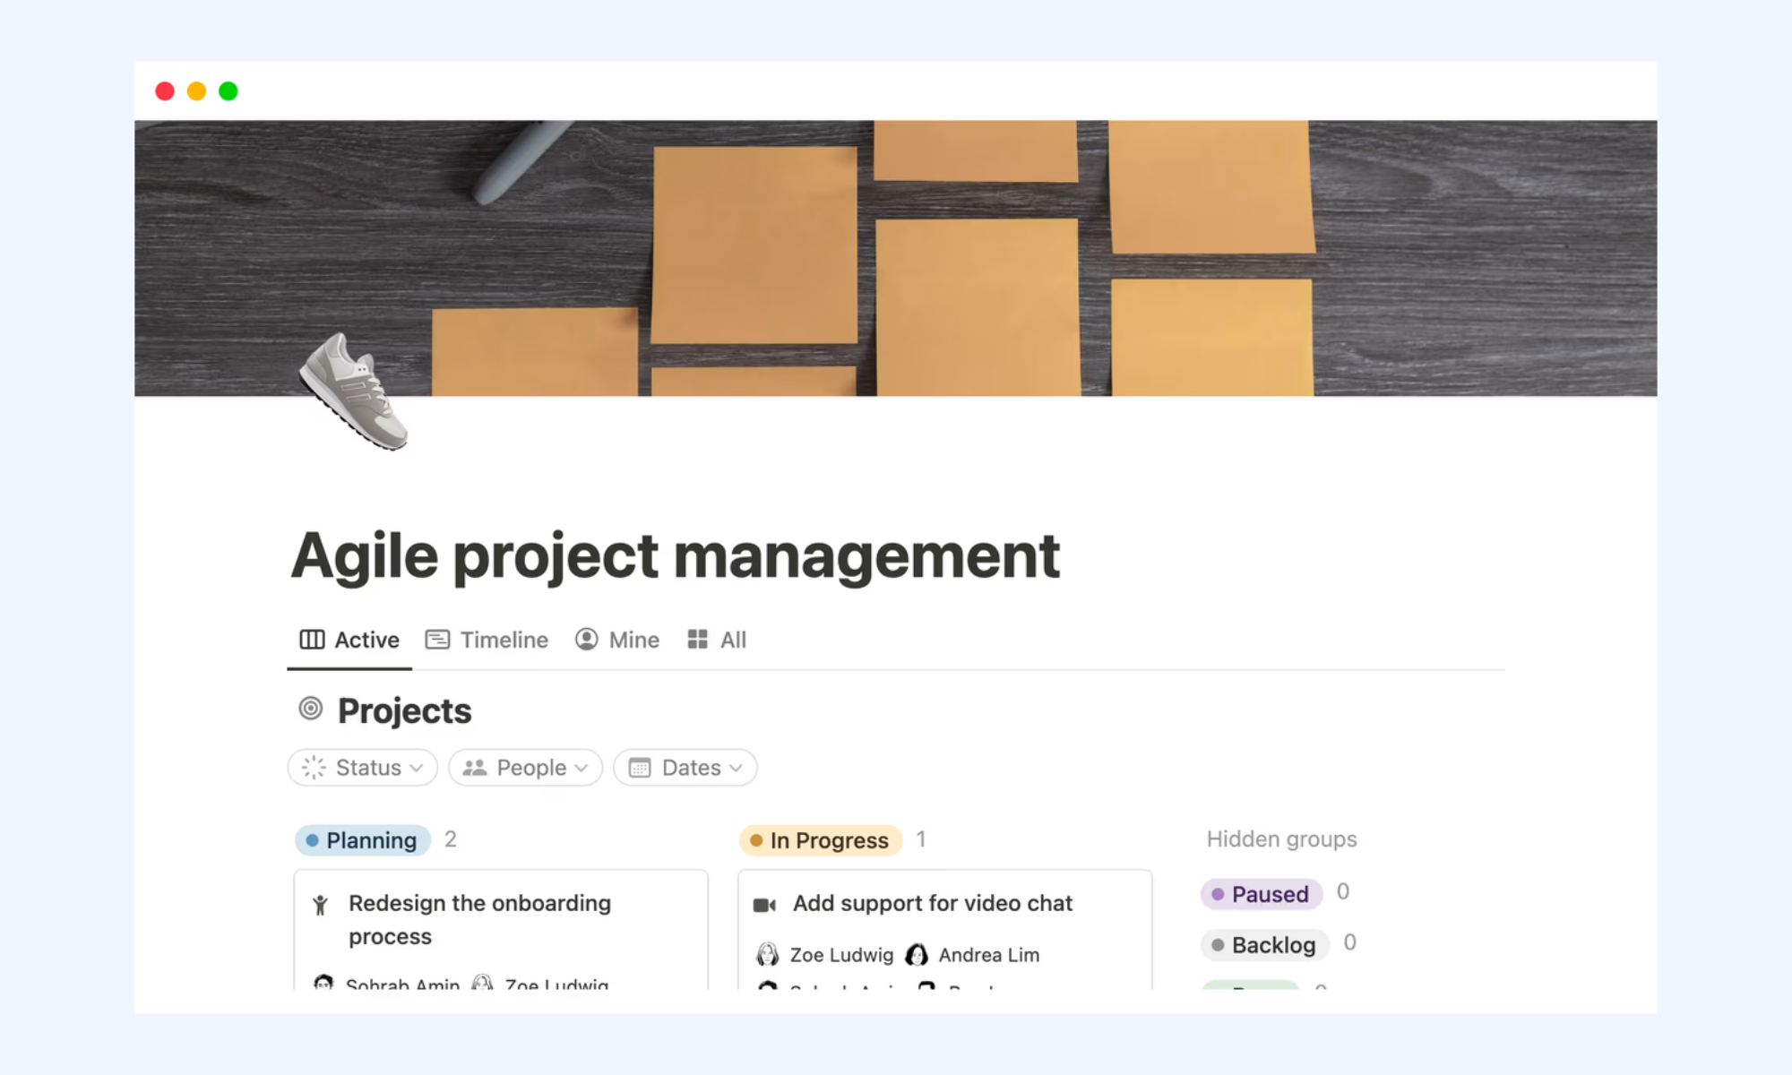Show the Paused hidden group

coord(1262,894)
